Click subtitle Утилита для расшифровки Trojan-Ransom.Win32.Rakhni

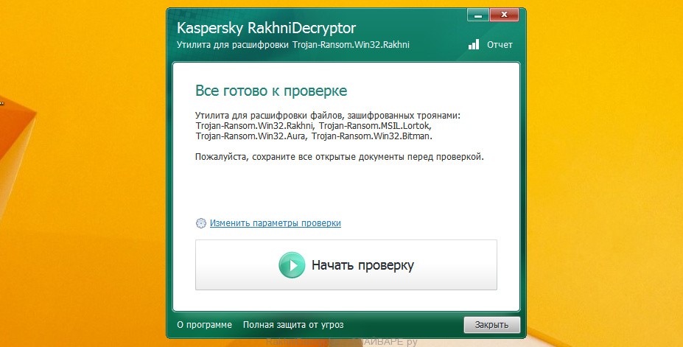click(293, 44)
